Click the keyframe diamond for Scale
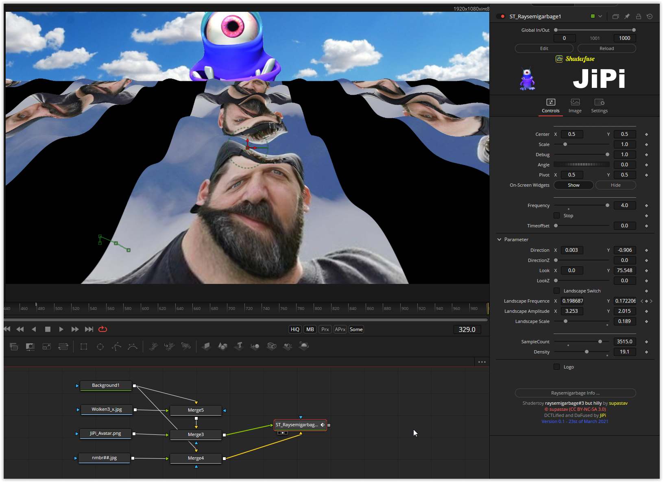Image resolution: width=663 pixels, height=482 pixels. click(646, 145)
